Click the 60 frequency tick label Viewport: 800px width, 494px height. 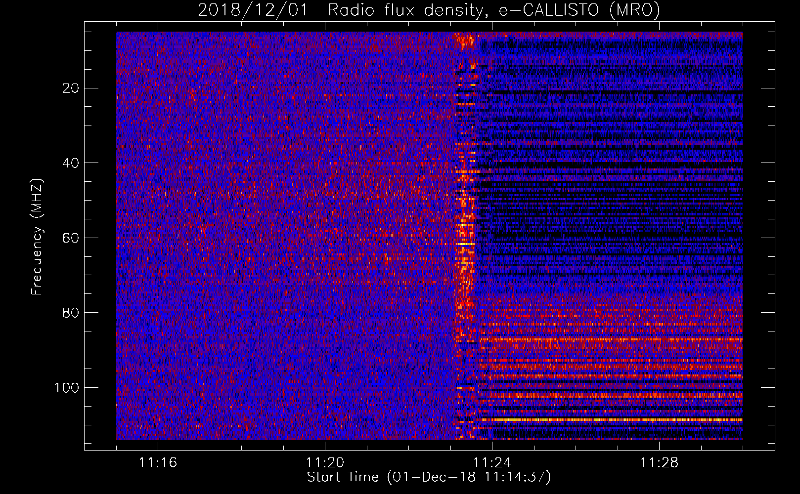point(71,238)
